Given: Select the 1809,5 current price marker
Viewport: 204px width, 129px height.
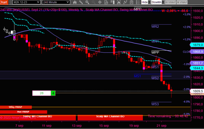Looking at the screenshot, I should pyautogui.click(x=197, y=91).
